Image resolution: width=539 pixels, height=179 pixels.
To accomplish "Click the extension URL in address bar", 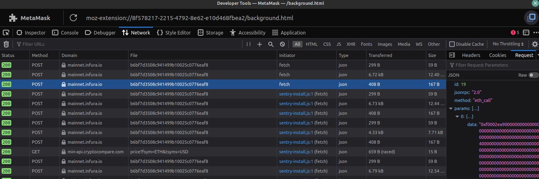I will 189,18.
